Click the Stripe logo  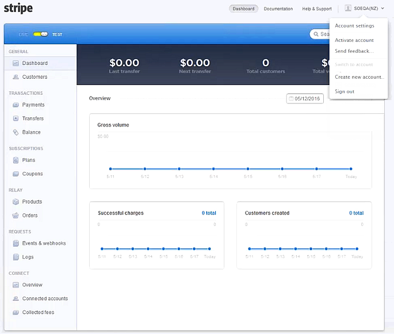pyautogui.click(x=18, y=8)
